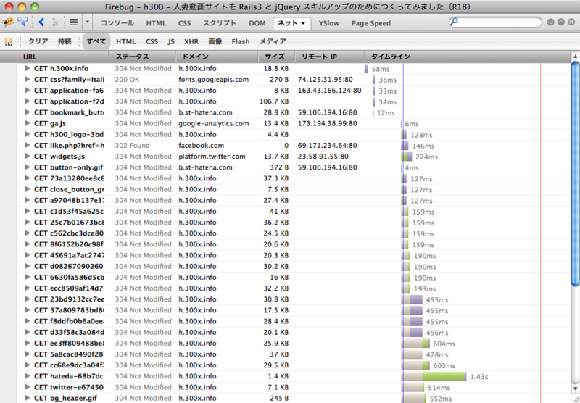Screen dimensions: 580x403
Task: Switch to the HTML panel tab
Action: point(156,23)
